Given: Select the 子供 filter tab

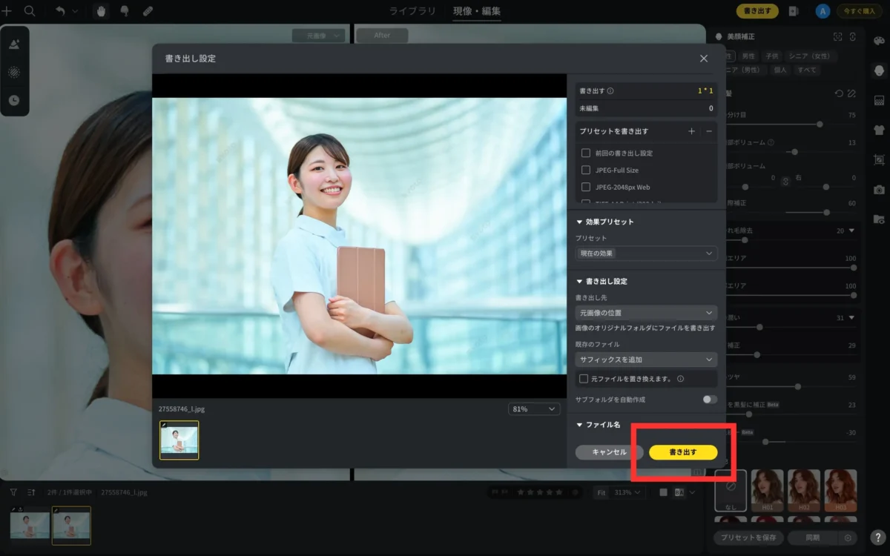Looking at the screenshot, I should 772,56.
